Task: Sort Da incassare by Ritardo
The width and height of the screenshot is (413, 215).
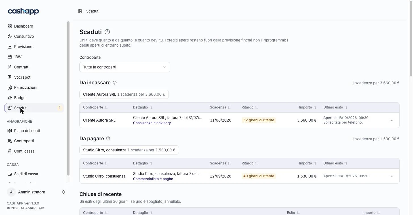Action: (x=250, y=107)
